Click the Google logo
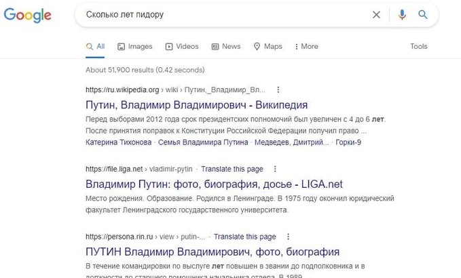 click(x=28, y=15)
